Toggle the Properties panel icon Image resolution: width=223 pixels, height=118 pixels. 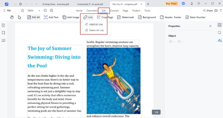pos(220,25)
